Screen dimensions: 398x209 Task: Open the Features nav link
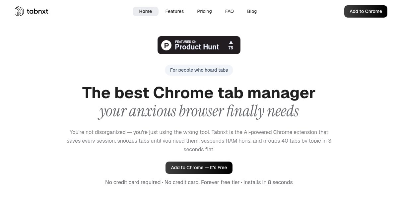tap(174, 11)
